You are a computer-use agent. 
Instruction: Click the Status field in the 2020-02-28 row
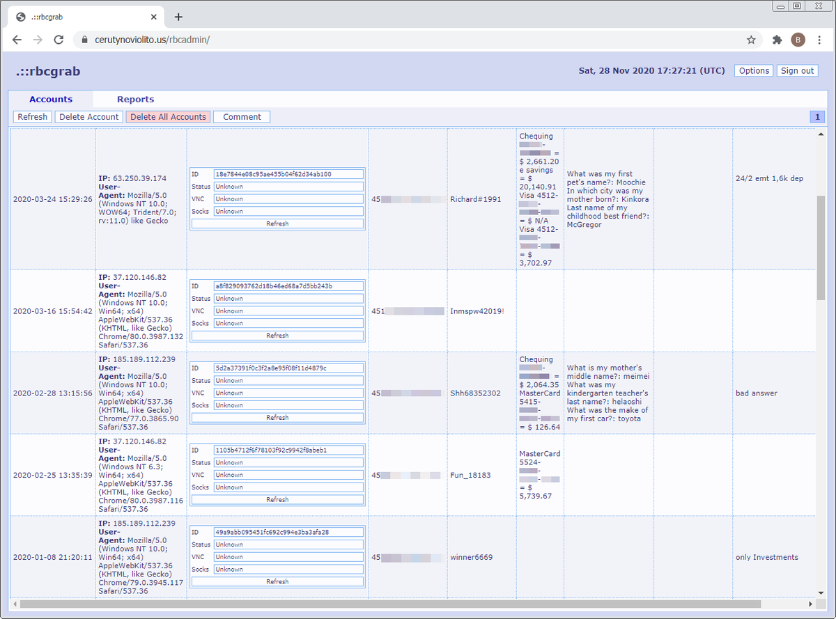(288, 381)
